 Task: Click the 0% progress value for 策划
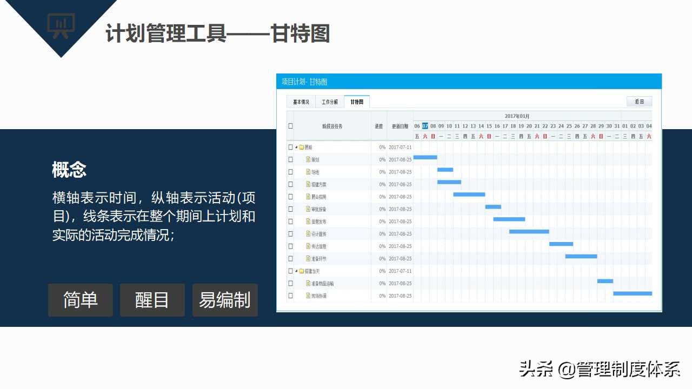point(382,160)
